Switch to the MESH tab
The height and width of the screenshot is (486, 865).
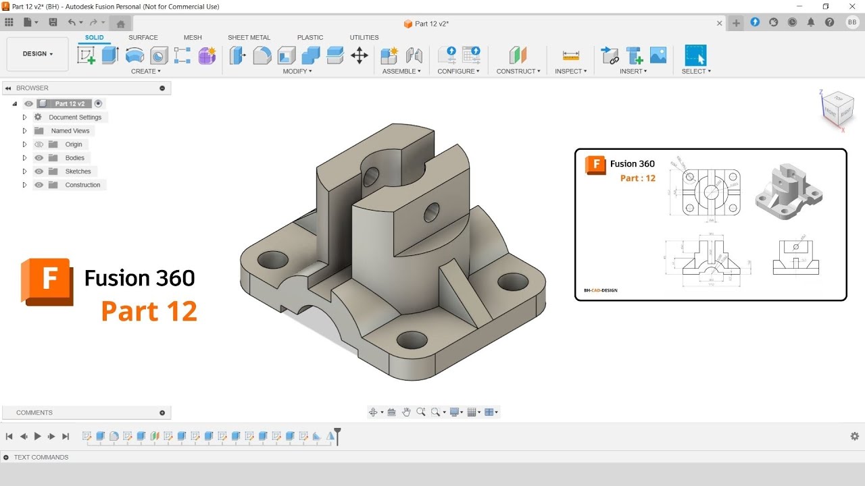click(x=193, y=38)
